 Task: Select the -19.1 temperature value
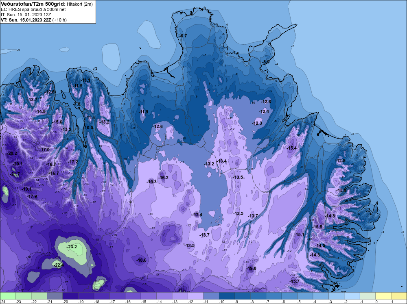pyautogui.click(x=26, y=189)
